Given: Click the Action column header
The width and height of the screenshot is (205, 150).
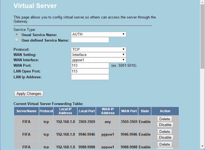Looking at the screenshot, I should pyautogui.click(x=165, y=111).
